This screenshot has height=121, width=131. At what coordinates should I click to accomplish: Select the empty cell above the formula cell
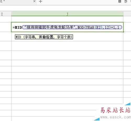[67, 19]
